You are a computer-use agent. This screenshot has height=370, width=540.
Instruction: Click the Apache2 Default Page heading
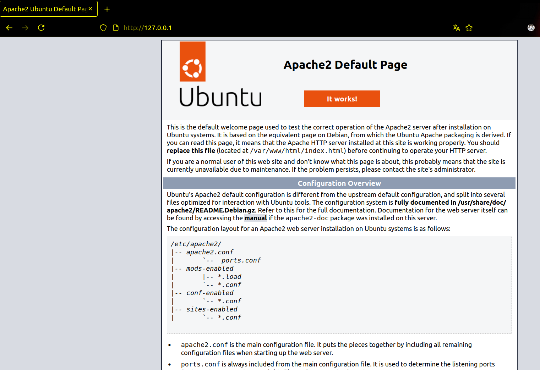click(345, 65)
